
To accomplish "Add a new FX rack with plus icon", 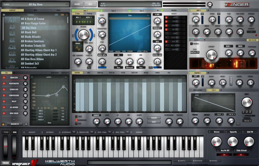I will coord(14,73).
